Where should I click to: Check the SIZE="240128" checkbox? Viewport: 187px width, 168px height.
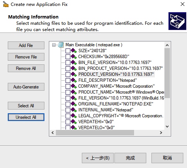[x=68, y=51]
